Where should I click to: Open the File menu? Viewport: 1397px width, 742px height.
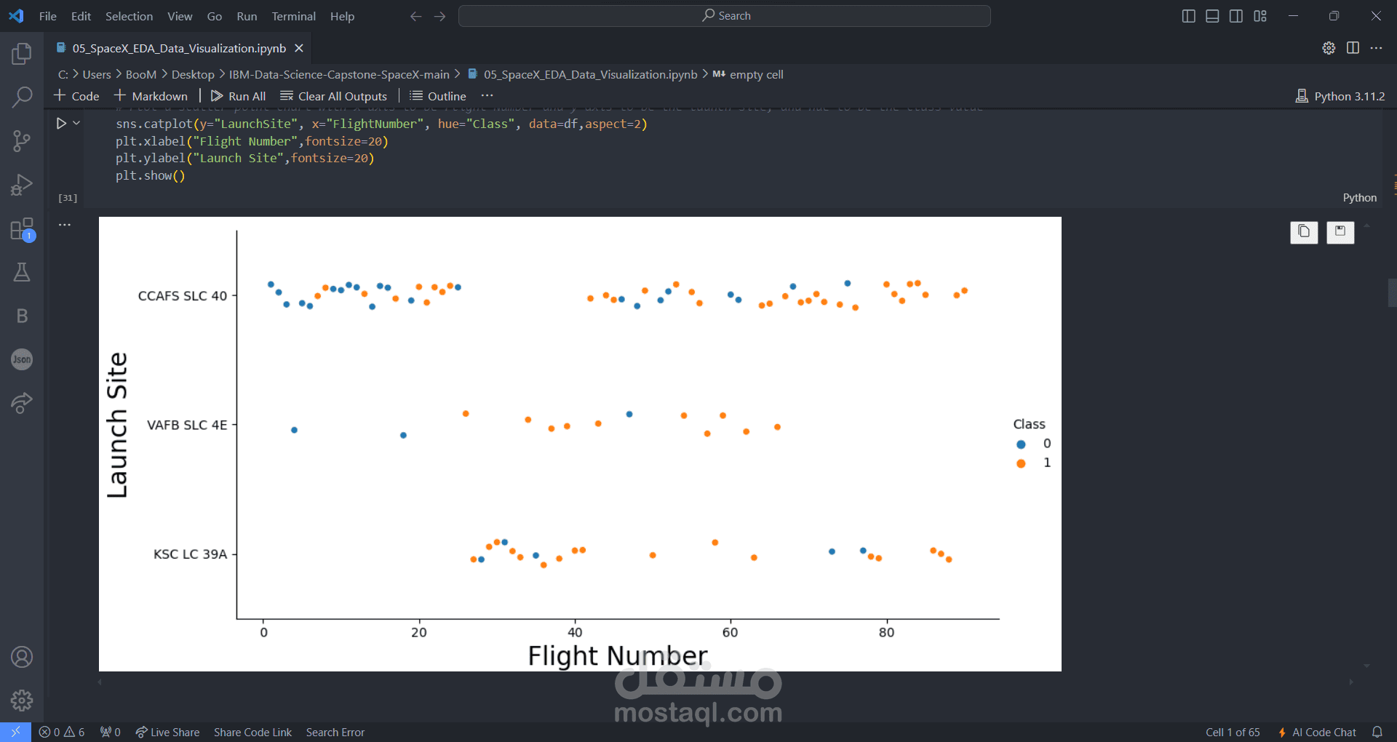(x=48, y=16)
